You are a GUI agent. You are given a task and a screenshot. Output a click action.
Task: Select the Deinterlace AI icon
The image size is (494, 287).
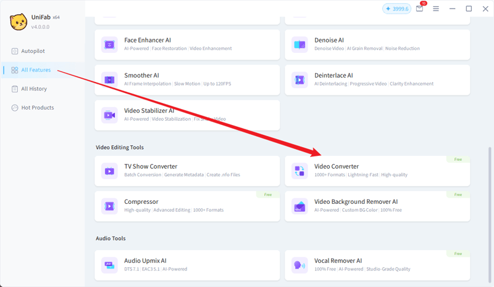(299, 79)
